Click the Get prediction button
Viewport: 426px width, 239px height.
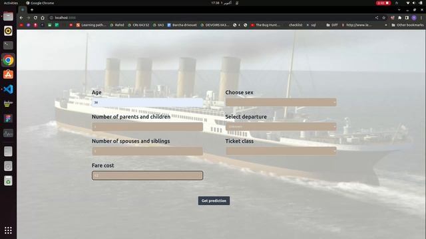click(214, 200)
